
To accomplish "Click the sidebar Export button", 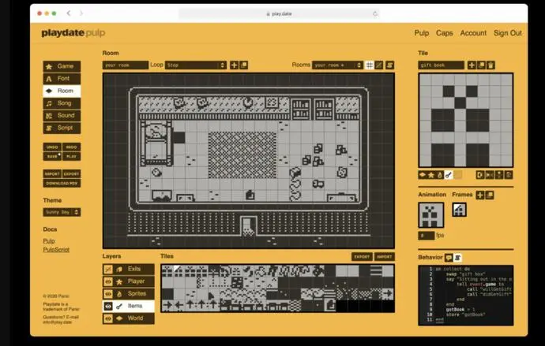I will pos(72,173).
